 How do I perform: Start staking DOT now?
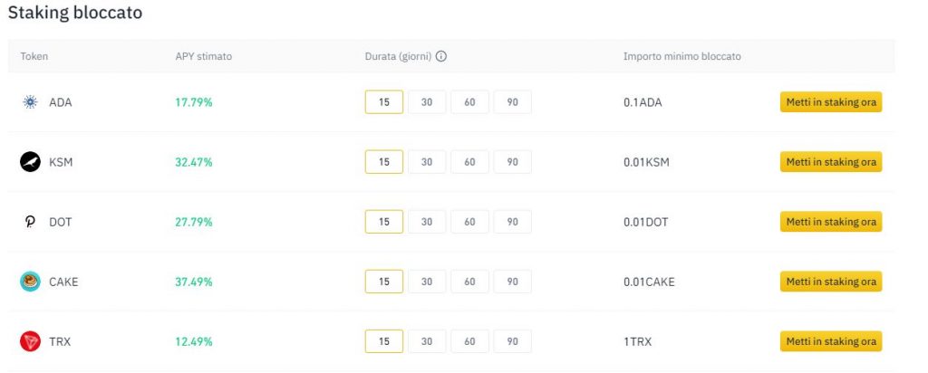pyautogui.click(x=831, y=222)
